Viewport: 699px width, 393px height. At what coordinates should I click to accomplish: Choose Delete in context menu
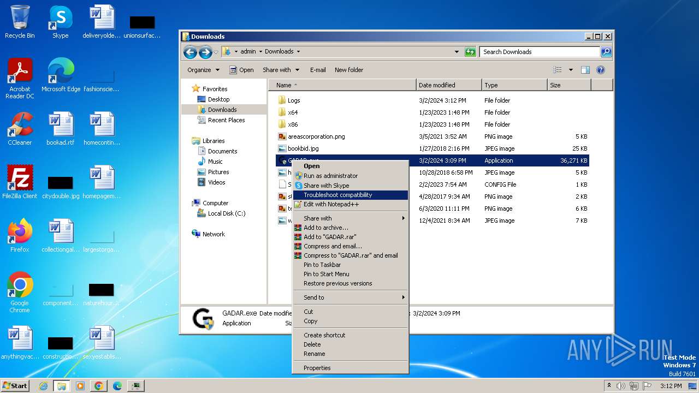click(351, 344)
